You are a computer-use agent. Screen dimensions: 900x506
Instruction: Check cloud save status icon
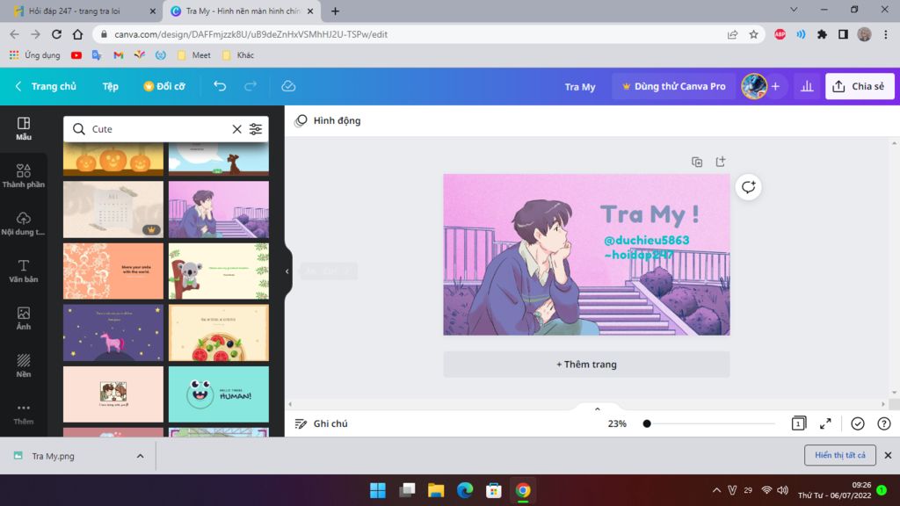click(288, 86)
